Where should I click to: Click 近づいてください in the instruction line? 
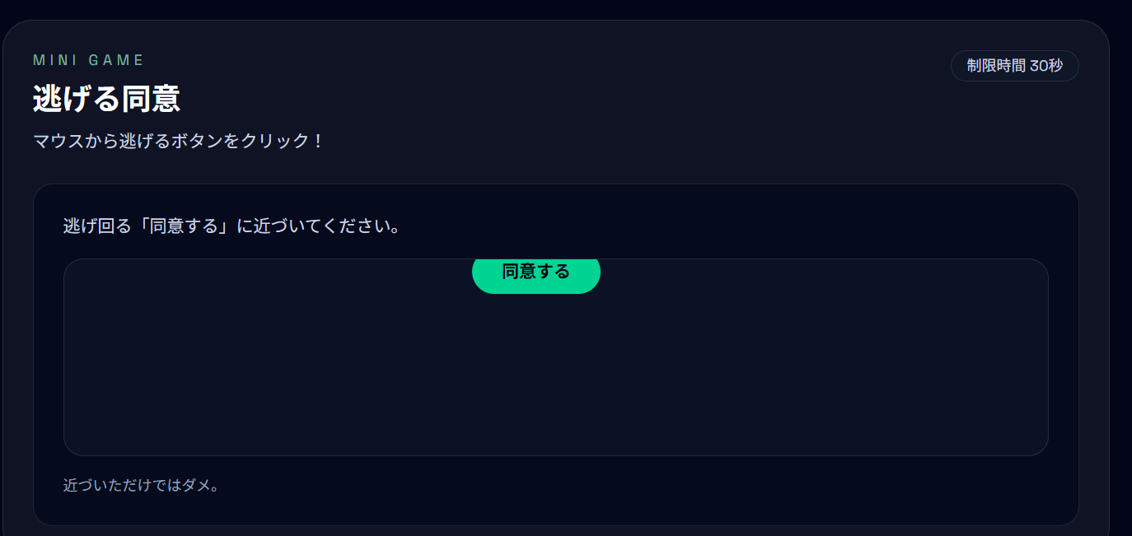[x=321, y=226]
